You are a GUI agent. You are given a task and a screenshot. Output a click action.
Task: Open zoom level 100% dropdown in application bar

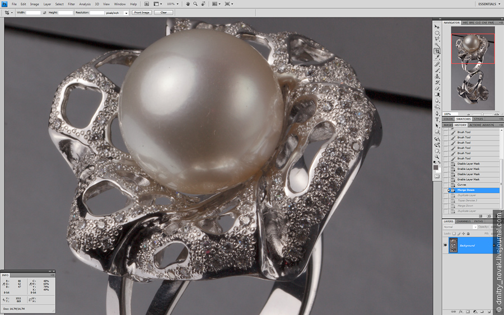[172, 4]
